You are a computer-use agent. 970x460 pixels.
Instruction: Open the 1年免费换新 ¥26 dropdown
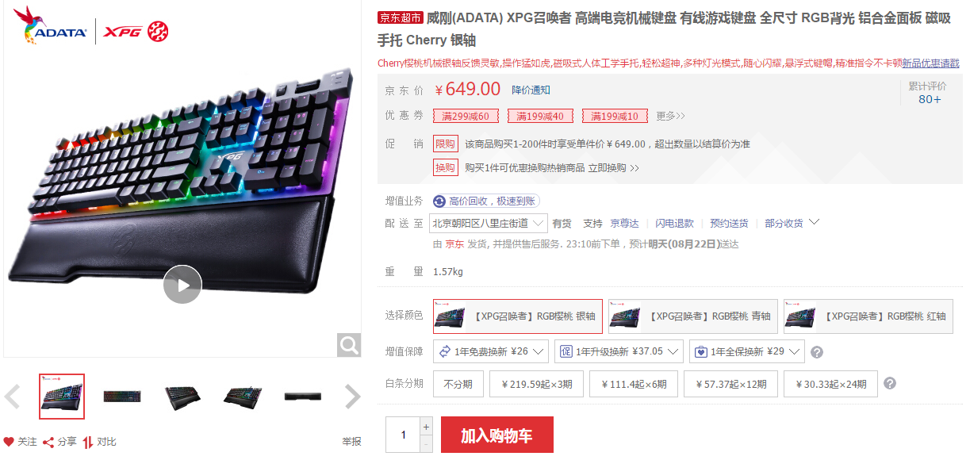[491, 351]
